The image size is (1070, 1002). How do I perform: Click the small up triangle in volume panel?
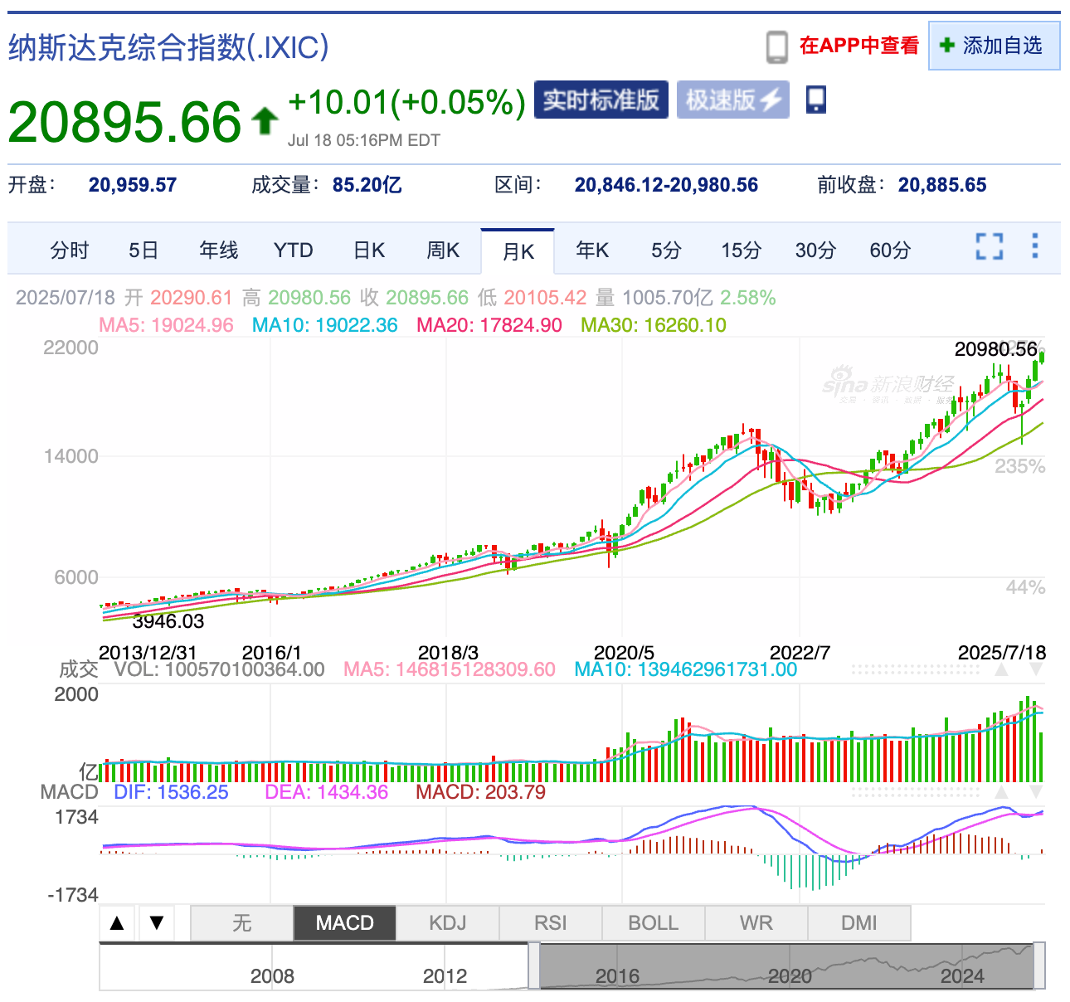(x=1001, y=669)
